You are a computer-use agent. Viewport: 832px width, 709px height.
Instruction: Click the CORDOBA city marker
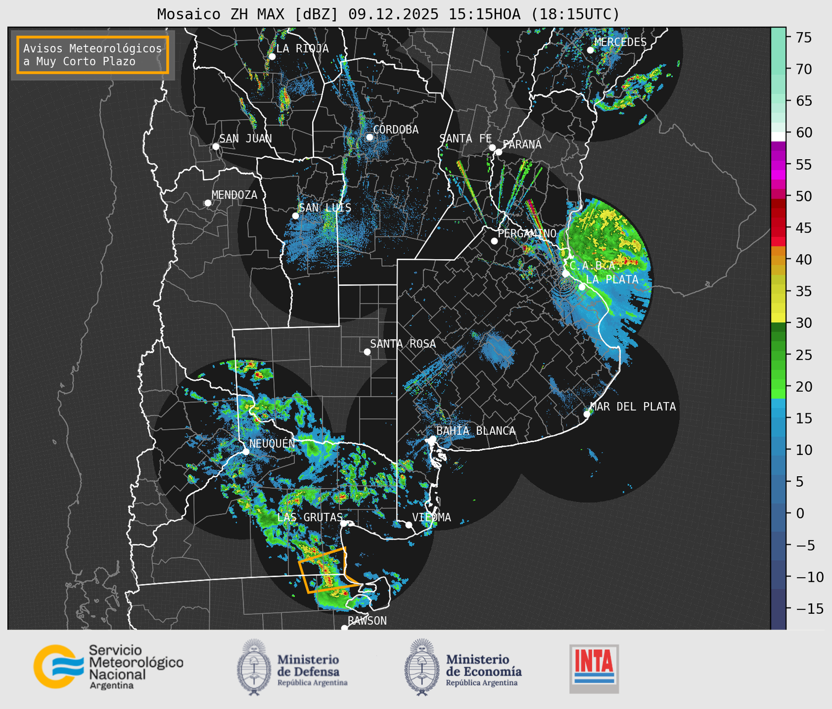coord(369,137)
